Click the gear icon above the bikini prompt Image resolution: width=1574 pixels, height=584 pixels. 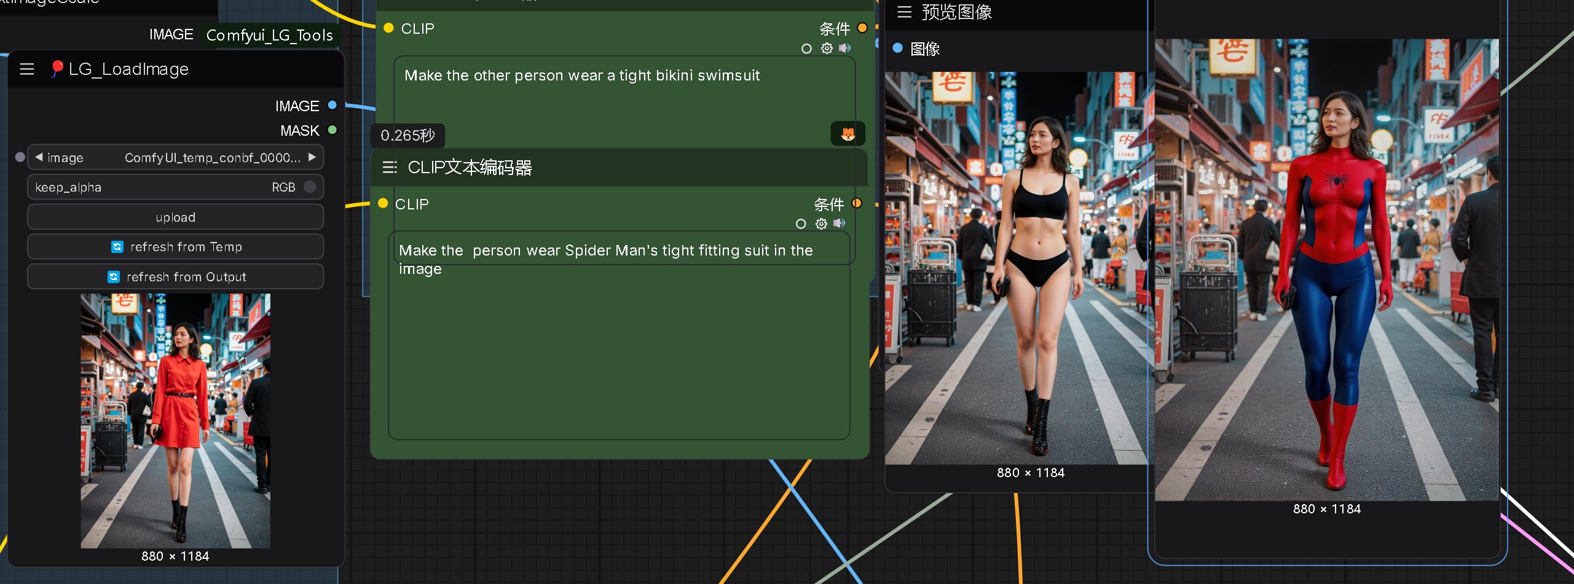[x=827, y=49]
